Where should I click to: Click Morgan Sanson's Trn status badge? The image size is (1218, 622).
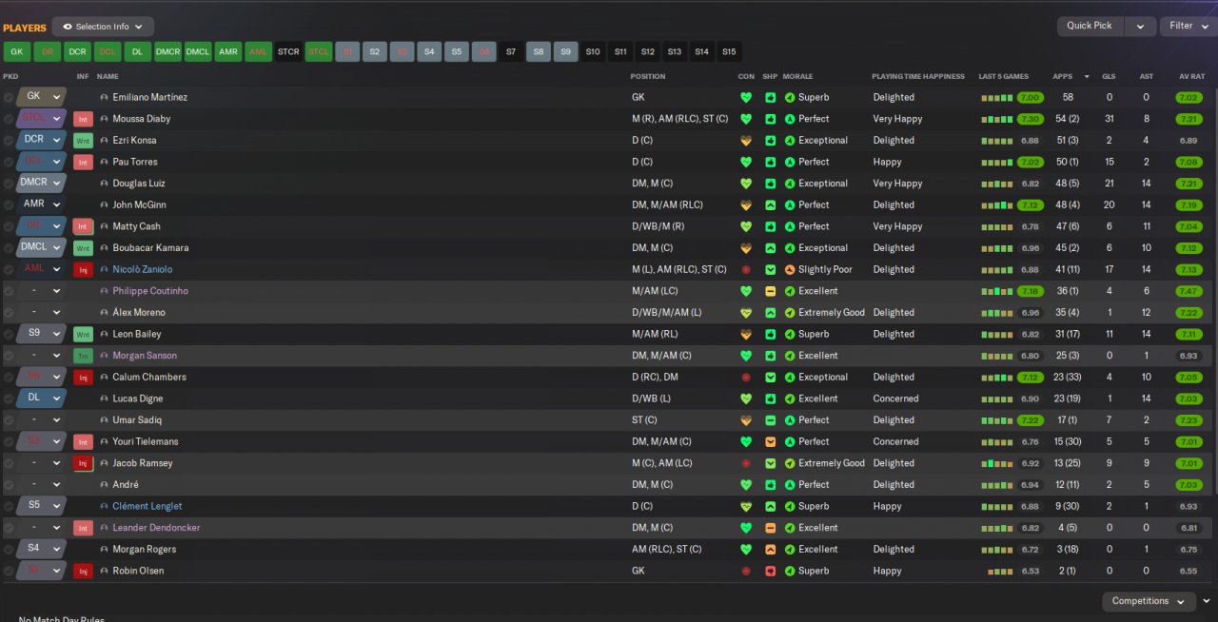pos(84,356)
